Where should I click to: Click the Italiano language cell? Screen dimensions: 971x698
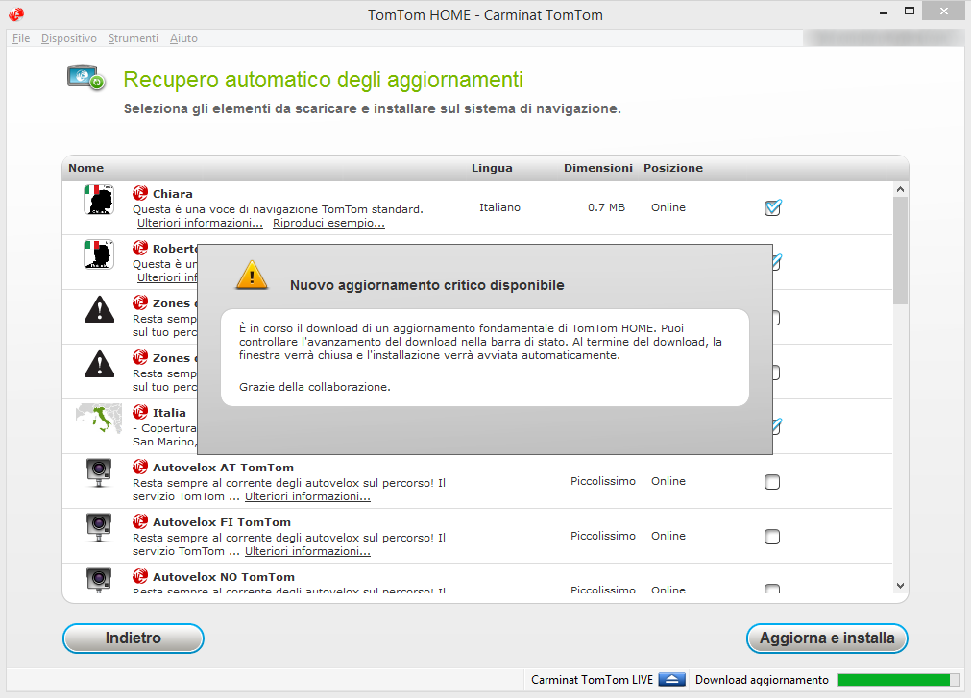point(499,207)
